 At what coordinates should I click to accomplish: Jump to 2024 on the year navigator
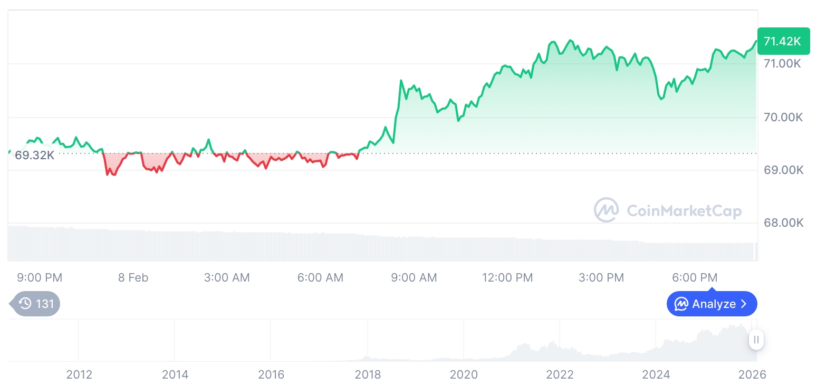pyautogui.click(x=656, y=375)
